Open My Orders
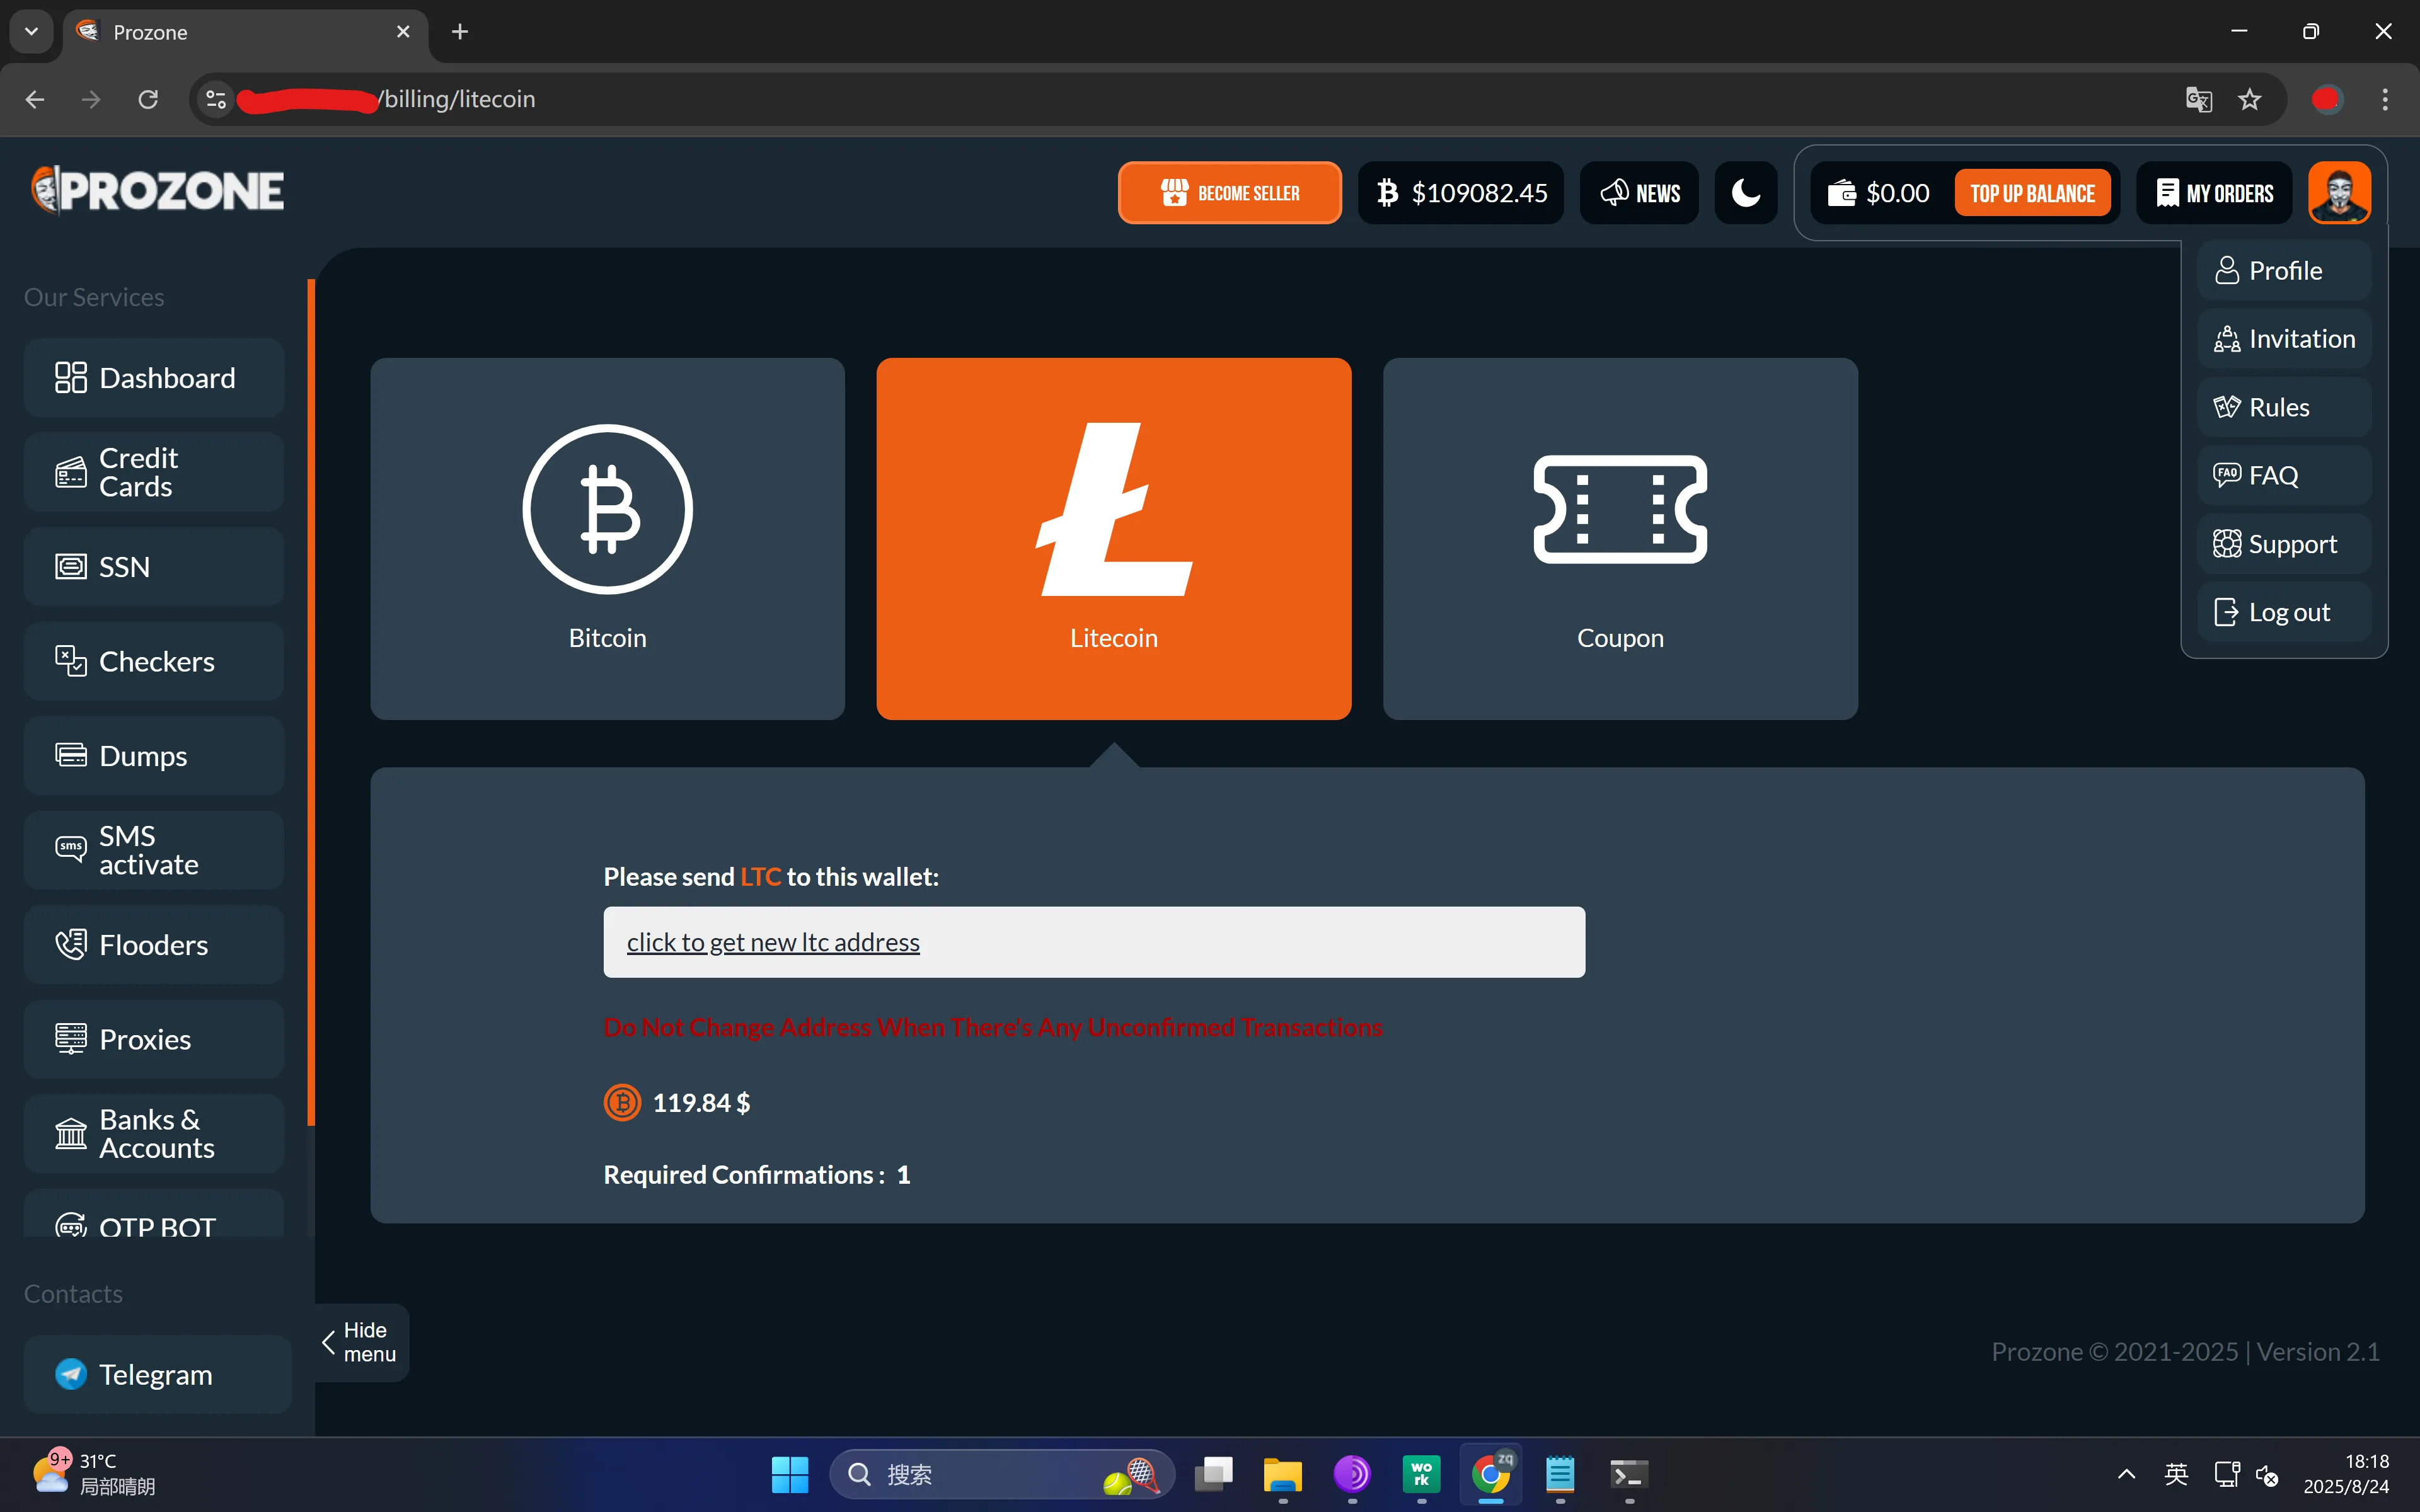 [2214, 193]
